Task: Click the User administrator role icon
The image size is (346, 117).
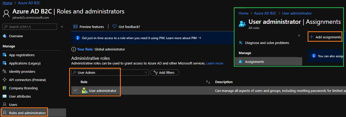Action: coord(84,91)
